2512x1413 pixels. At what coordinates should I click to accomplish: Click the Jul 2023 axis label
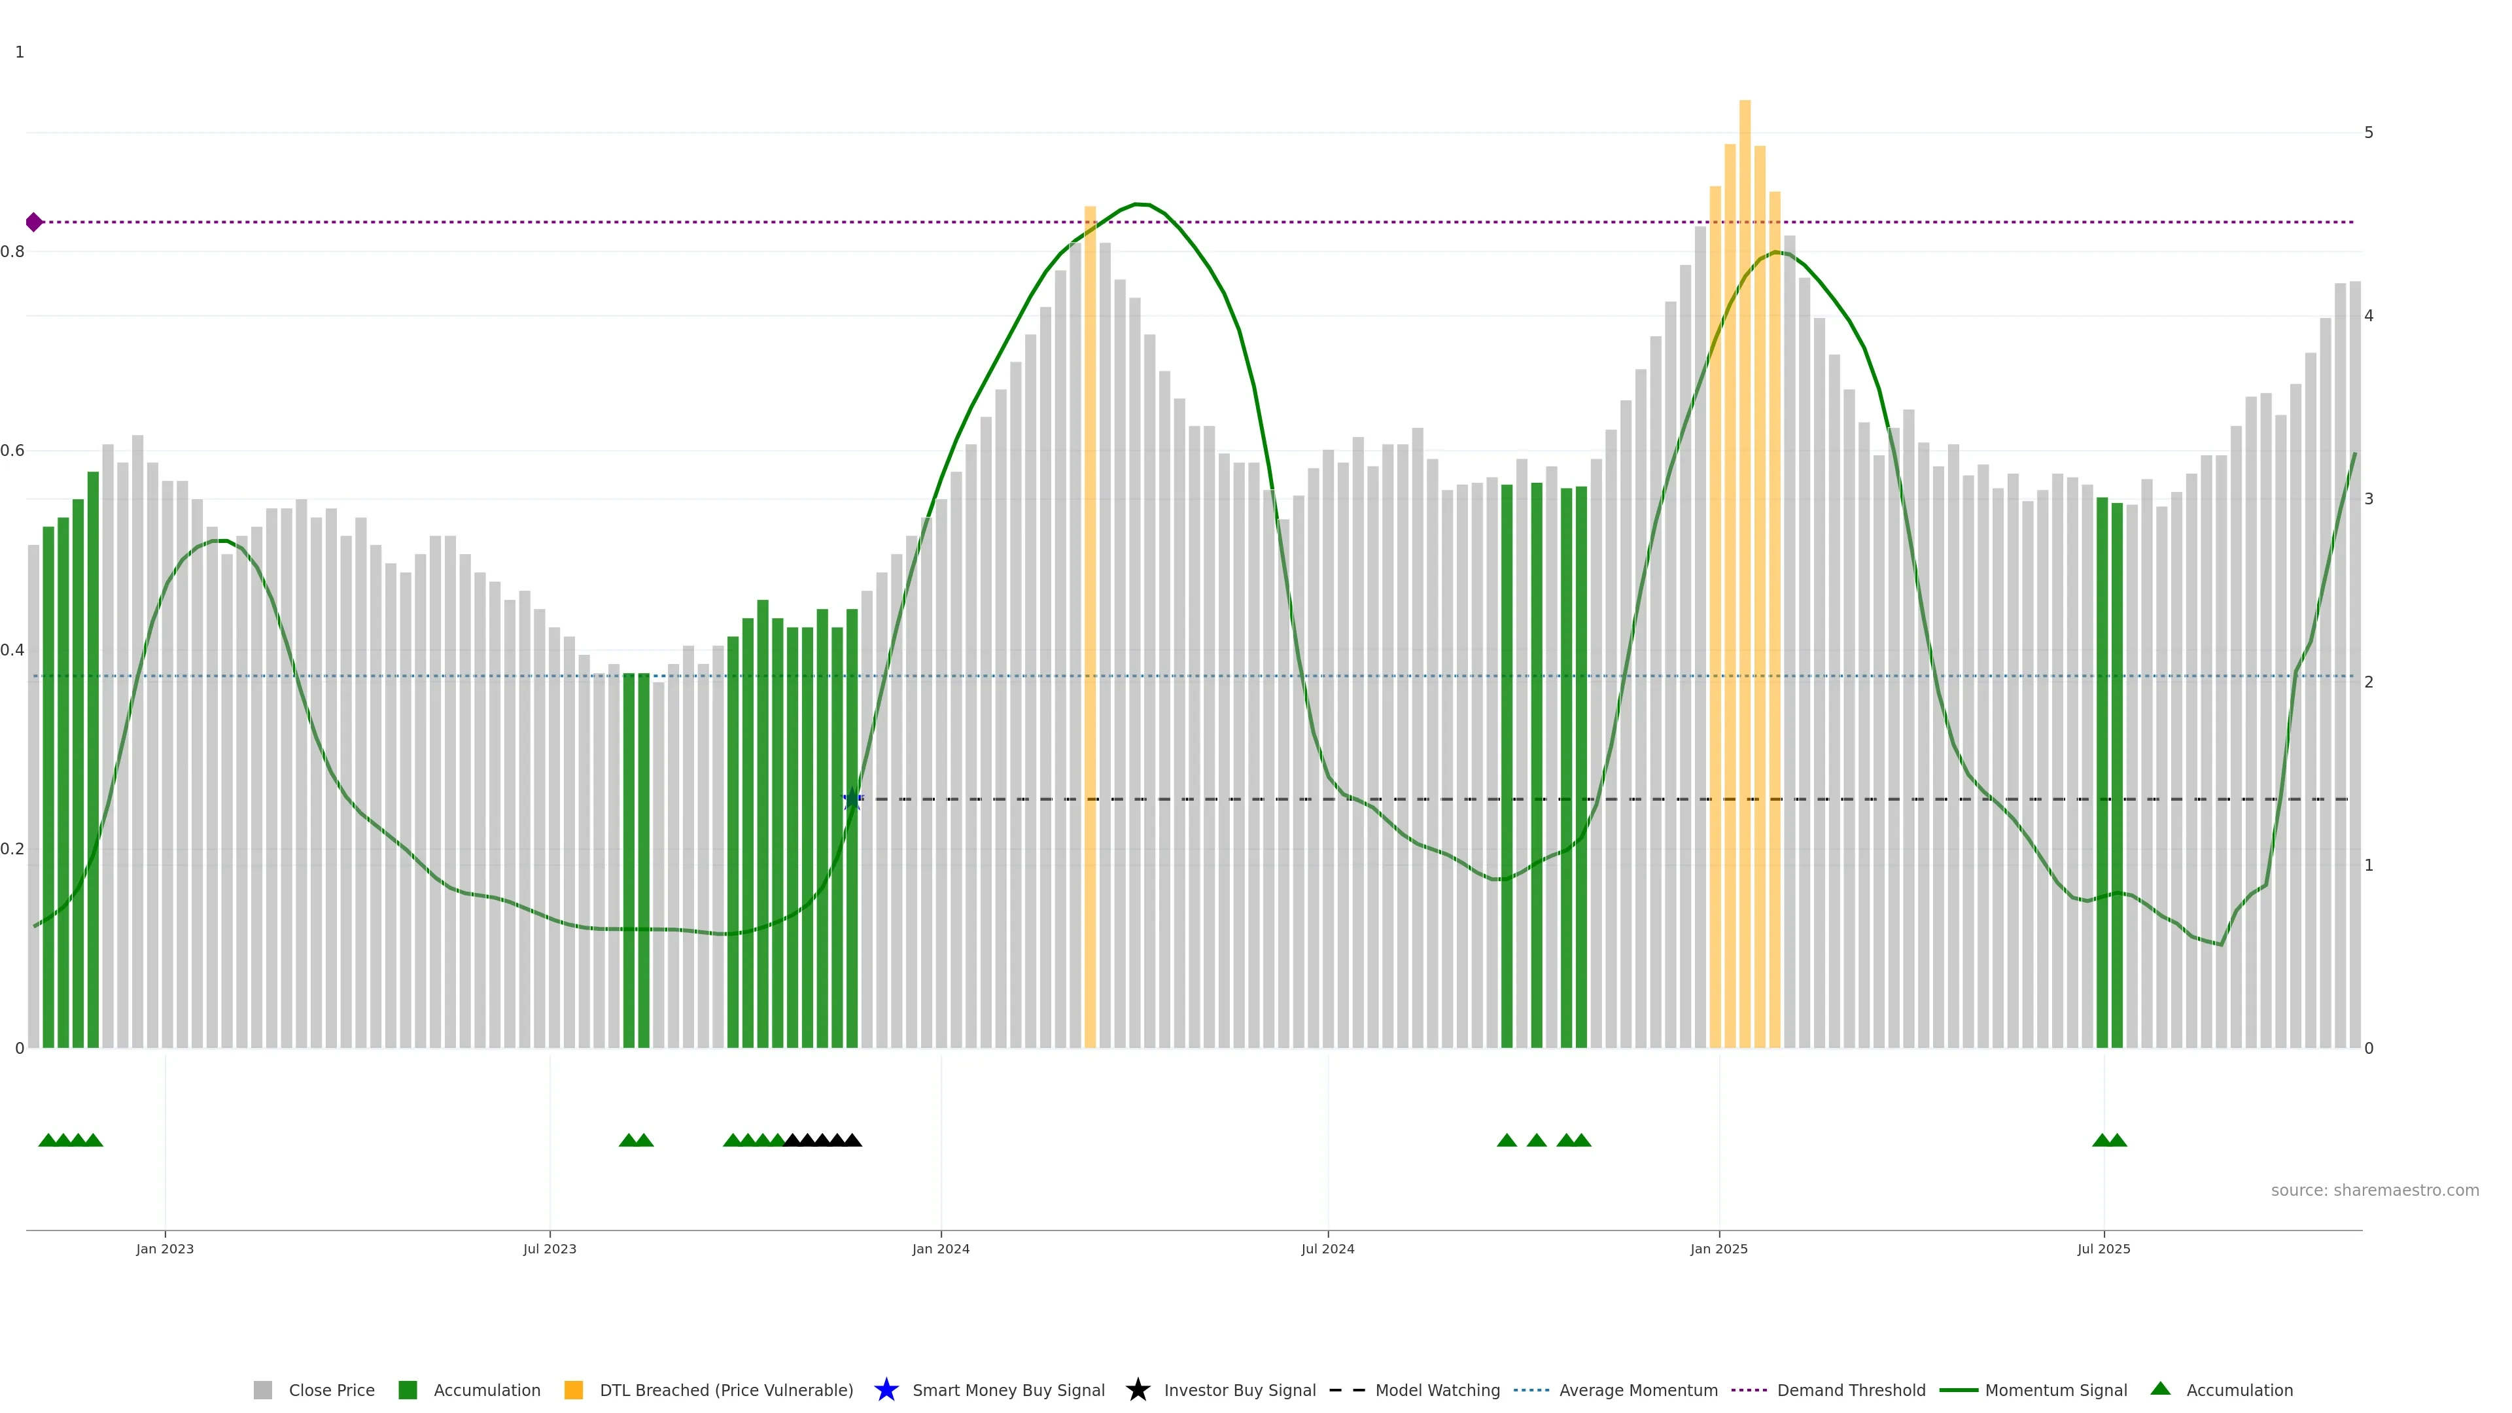(549, 1248)
